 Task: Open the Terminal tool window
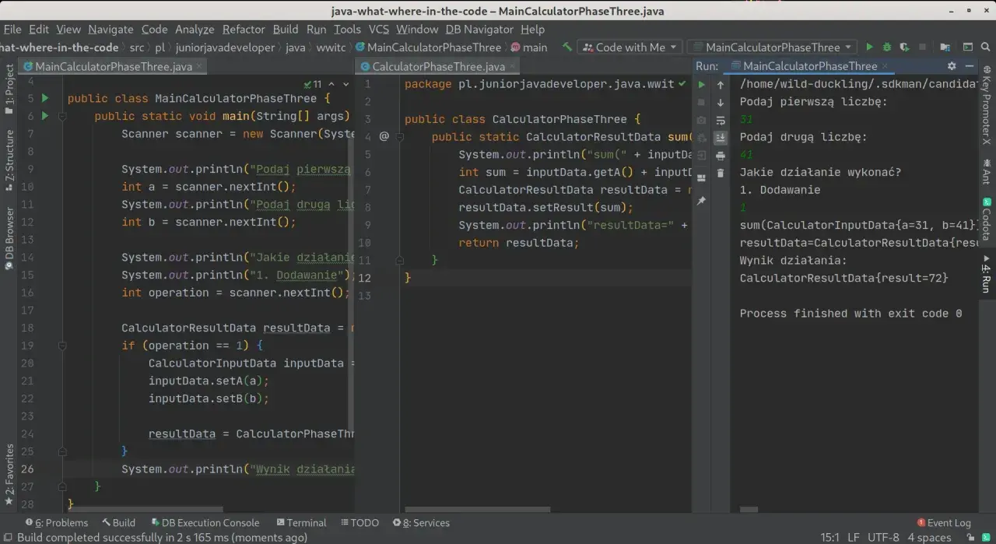tap(300, 523)
